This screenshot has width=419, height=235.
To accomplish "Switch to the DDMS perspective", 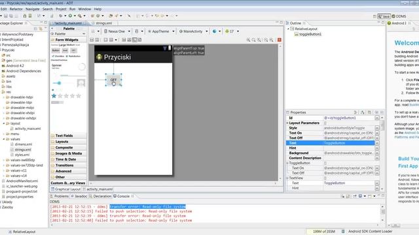I will [399, 16].
